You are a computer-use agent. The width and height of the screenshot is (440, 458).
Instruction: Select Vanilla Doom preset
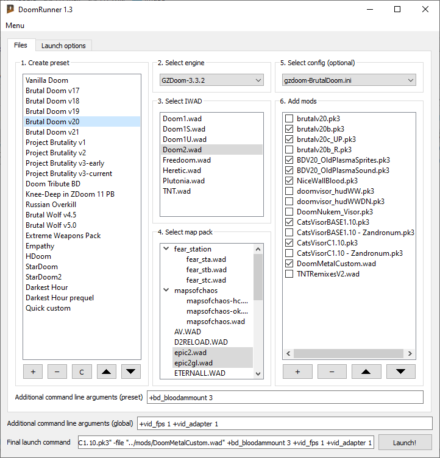tap(82, 80)
